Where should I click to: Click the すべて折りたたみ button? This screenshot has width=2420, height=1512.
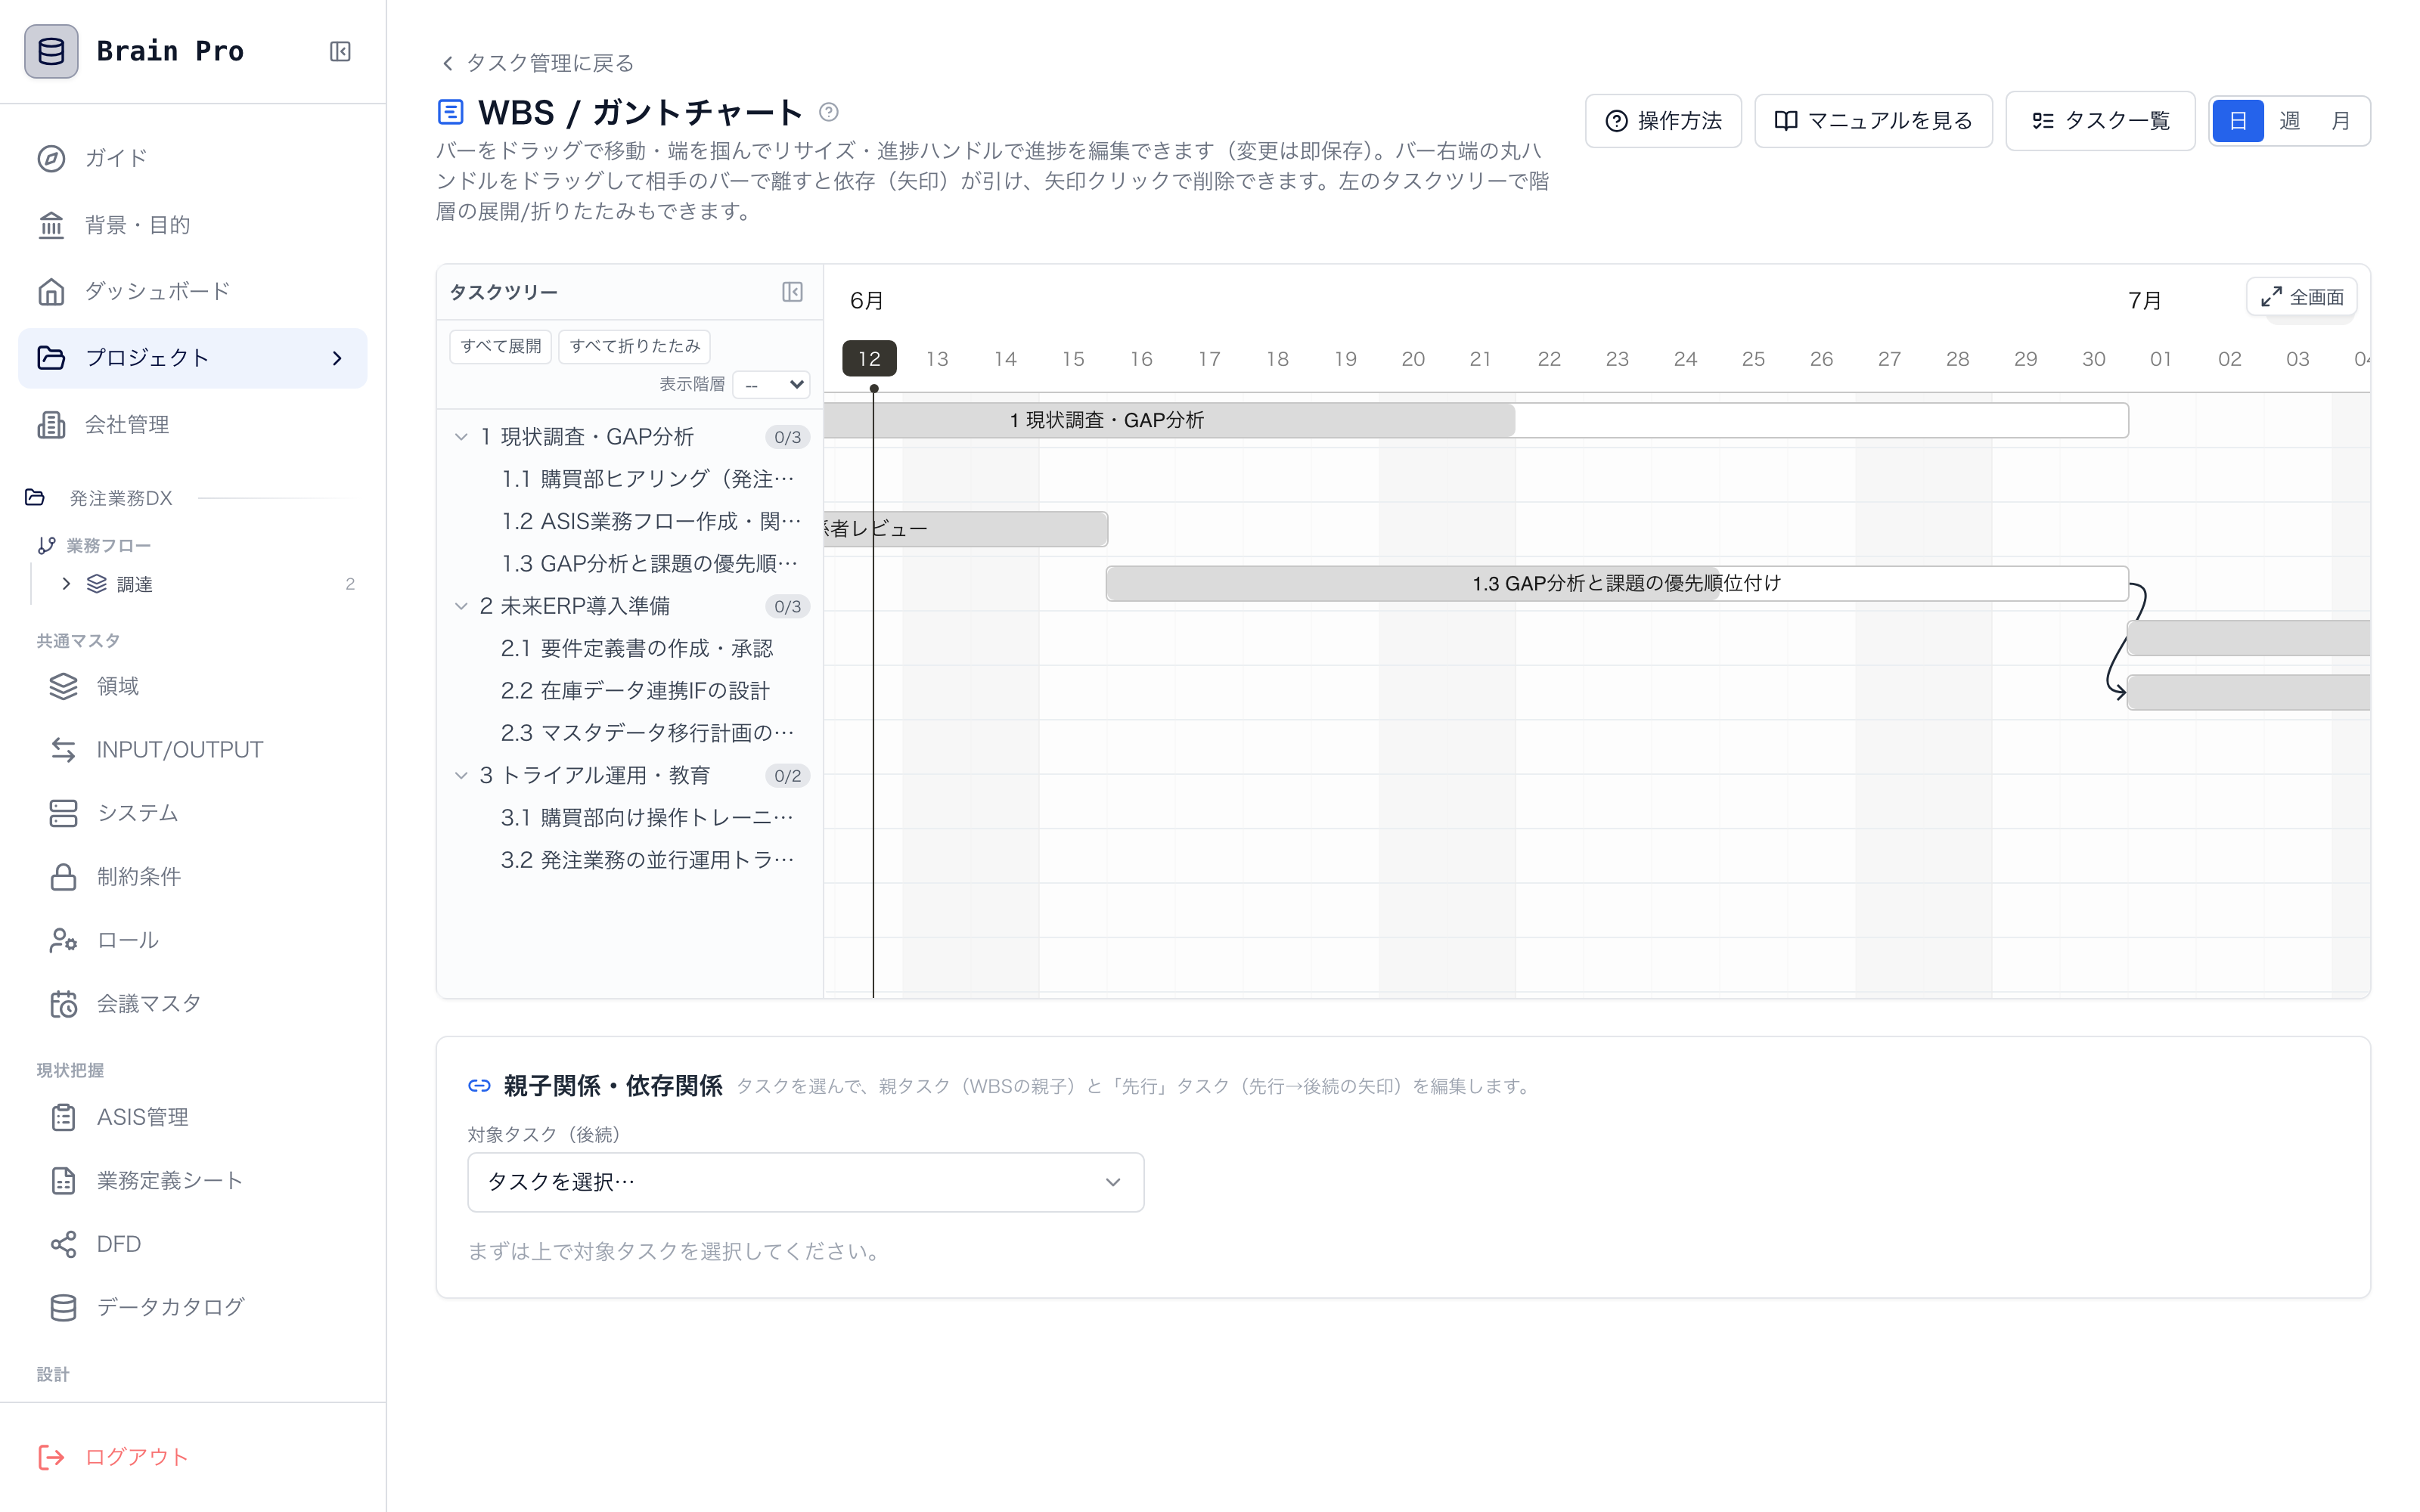(635, 346)
